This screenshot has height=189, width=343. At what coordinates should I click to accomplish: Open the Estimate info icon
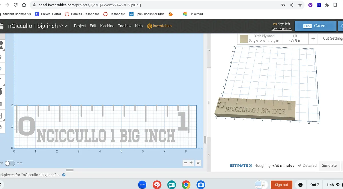(250, 166)
